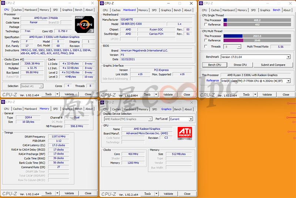This screenshot has height=198, width=296.
Task: Click the GPU memory size 512 MBytes
Action: 179,154
